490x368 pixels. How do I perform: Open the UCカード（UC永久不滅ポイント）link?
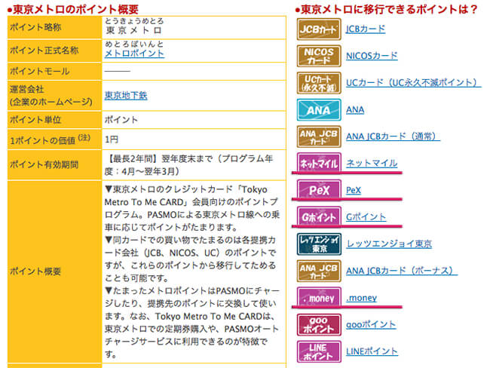(413, 83)
